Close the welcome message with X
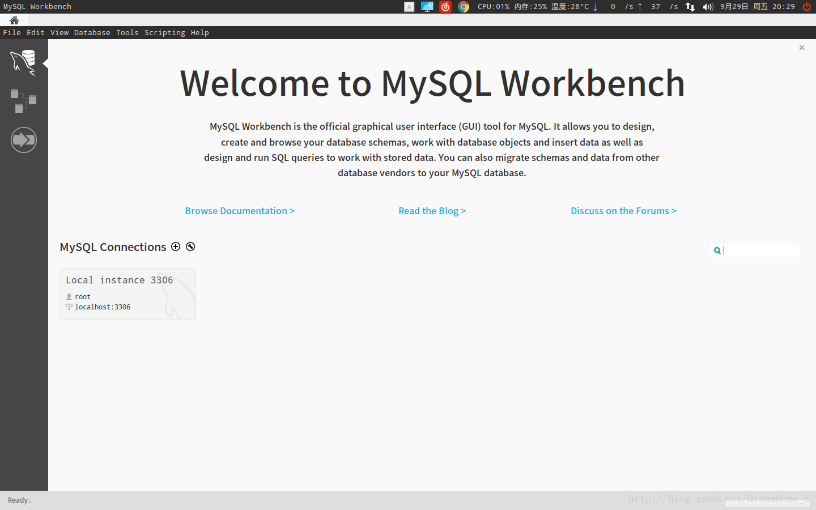Image resolution: width=816 pixels, height=510 pixels. click(802, 48)
